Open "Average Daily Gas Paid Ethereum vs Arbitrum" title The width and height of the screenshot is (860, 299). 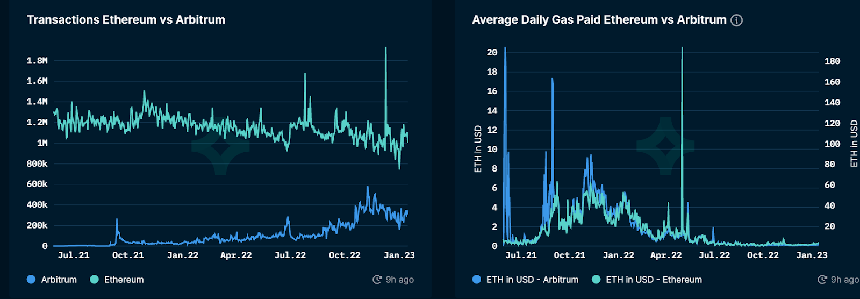pos(599,20)
